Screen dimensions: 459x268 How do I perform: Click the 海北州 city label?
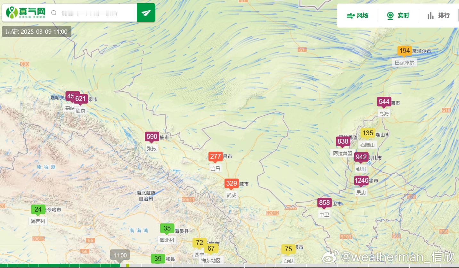(167, 240)
